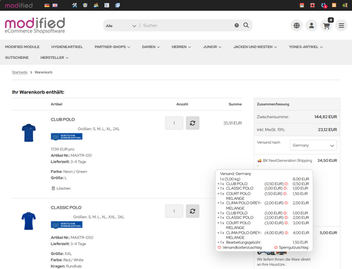Click the BX NextGeneration Shipping truck icon
The height and width of the screenshot is (269, 352).
tap(259, 161)
